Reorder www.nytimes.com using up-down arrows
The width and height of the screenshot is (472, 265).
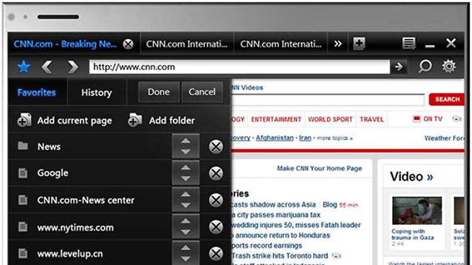click(x=186, y=227)
